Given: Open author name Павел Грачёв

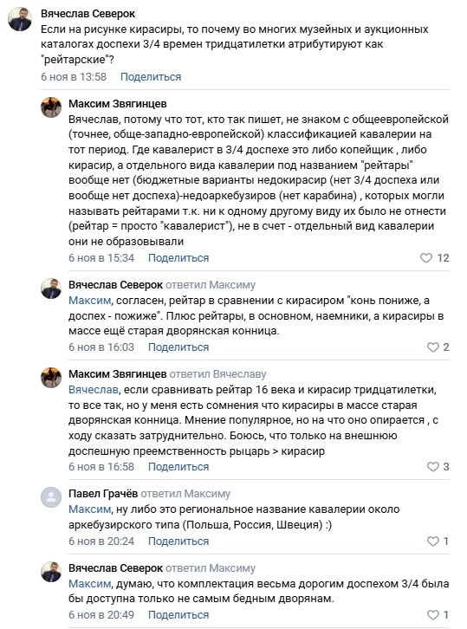Looking at the screenshot, I should [x=103, y=494].
